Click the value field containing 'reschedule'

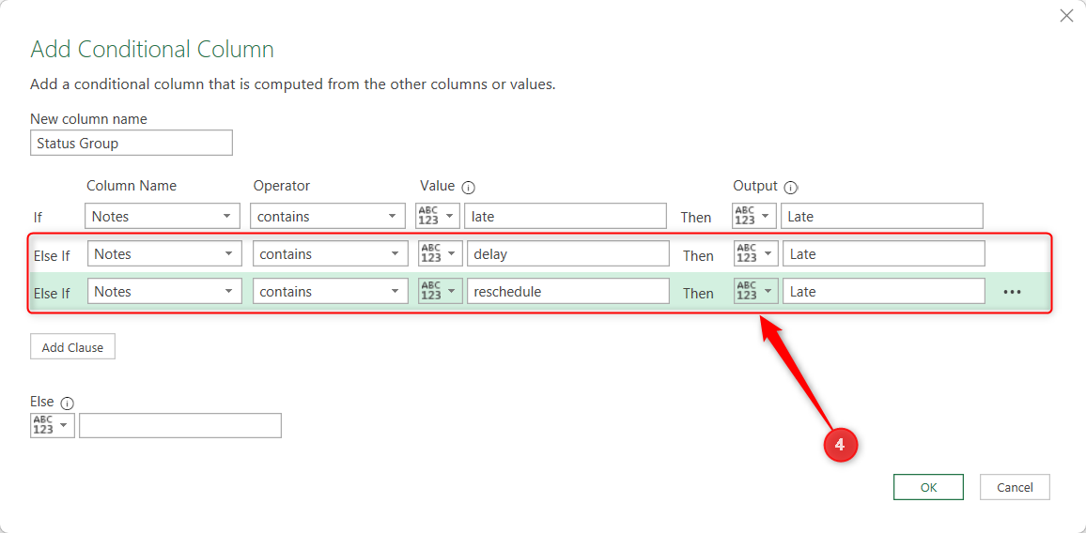568,292
